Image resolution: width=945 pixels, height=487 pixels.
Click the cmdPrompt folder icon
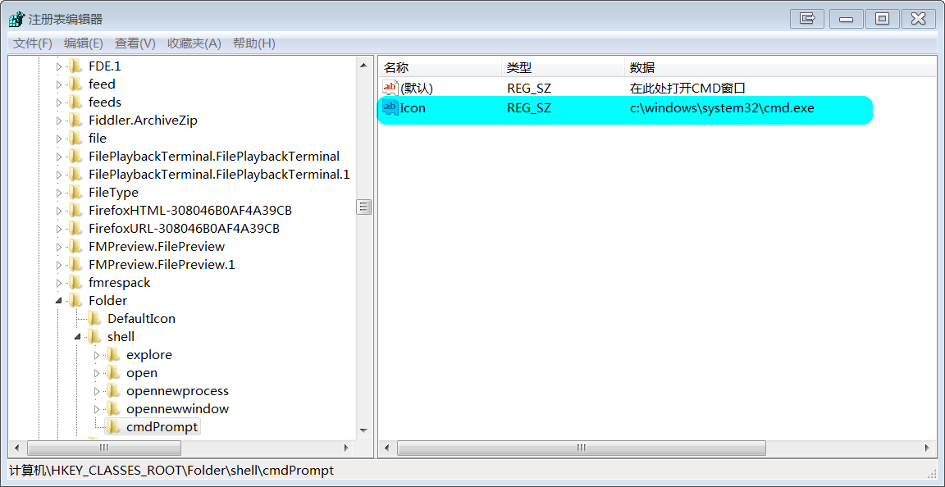click(113, 426)
